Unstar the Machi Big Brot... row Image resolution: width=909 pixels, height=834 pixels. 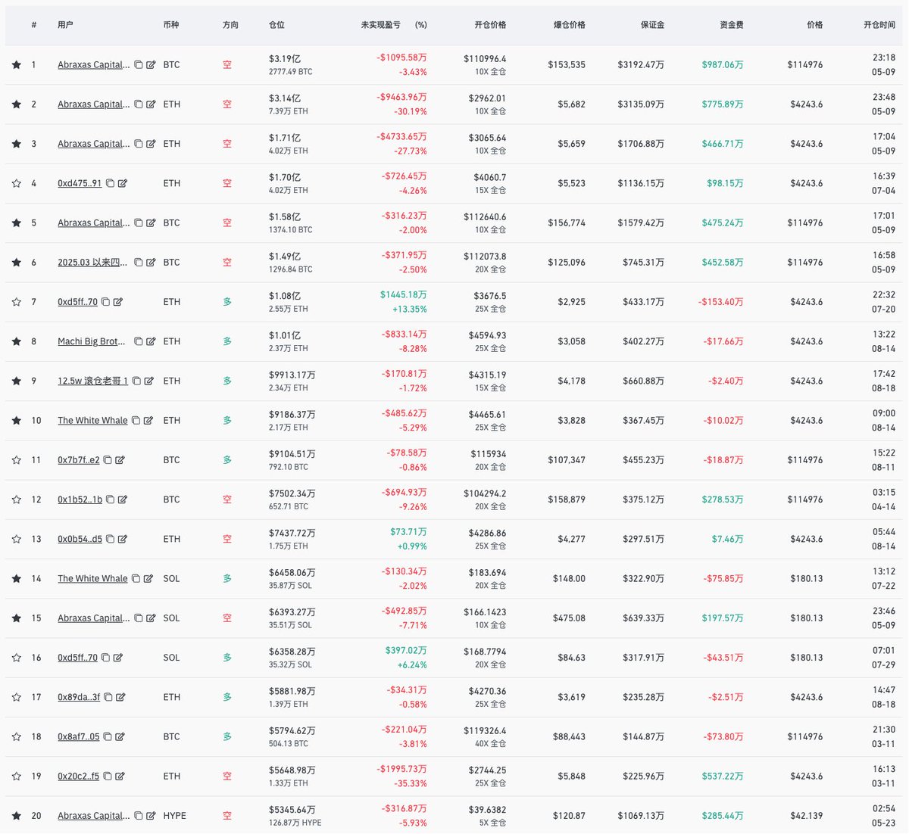coord(17,341)
